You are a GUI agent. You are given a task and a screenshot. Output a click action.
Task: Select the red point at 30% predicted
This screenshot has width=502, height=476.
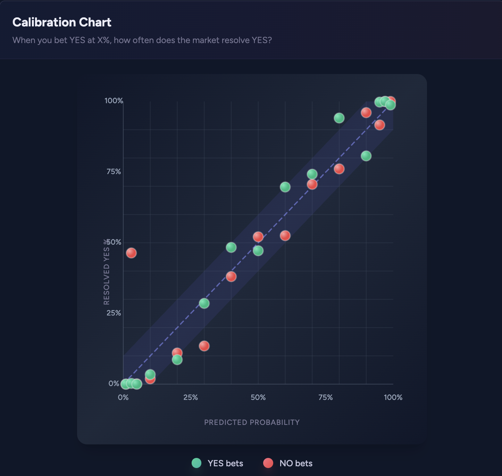click(204, 346)
